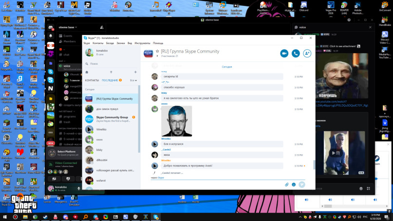393x221 pixels.
Task: Open Discord help question mark icon
Action: [349, 20]
